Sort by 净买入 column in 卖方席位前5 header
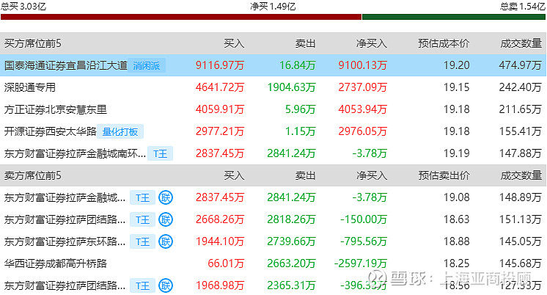 click(x=372, y=175)
